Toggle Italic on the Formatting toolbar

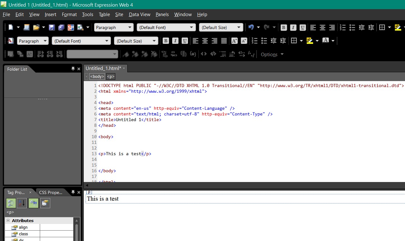click(175, 41)
